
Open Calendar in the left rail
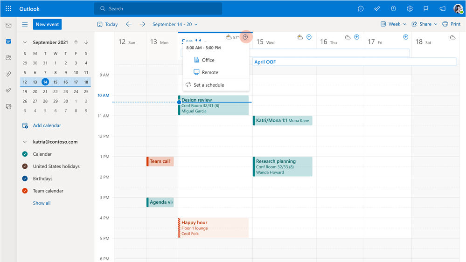(8, 41)
